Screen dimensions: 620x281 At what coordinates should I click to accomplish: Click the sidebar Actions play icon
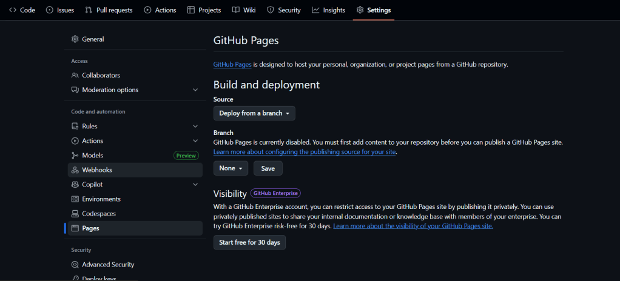tap(75, 141)
